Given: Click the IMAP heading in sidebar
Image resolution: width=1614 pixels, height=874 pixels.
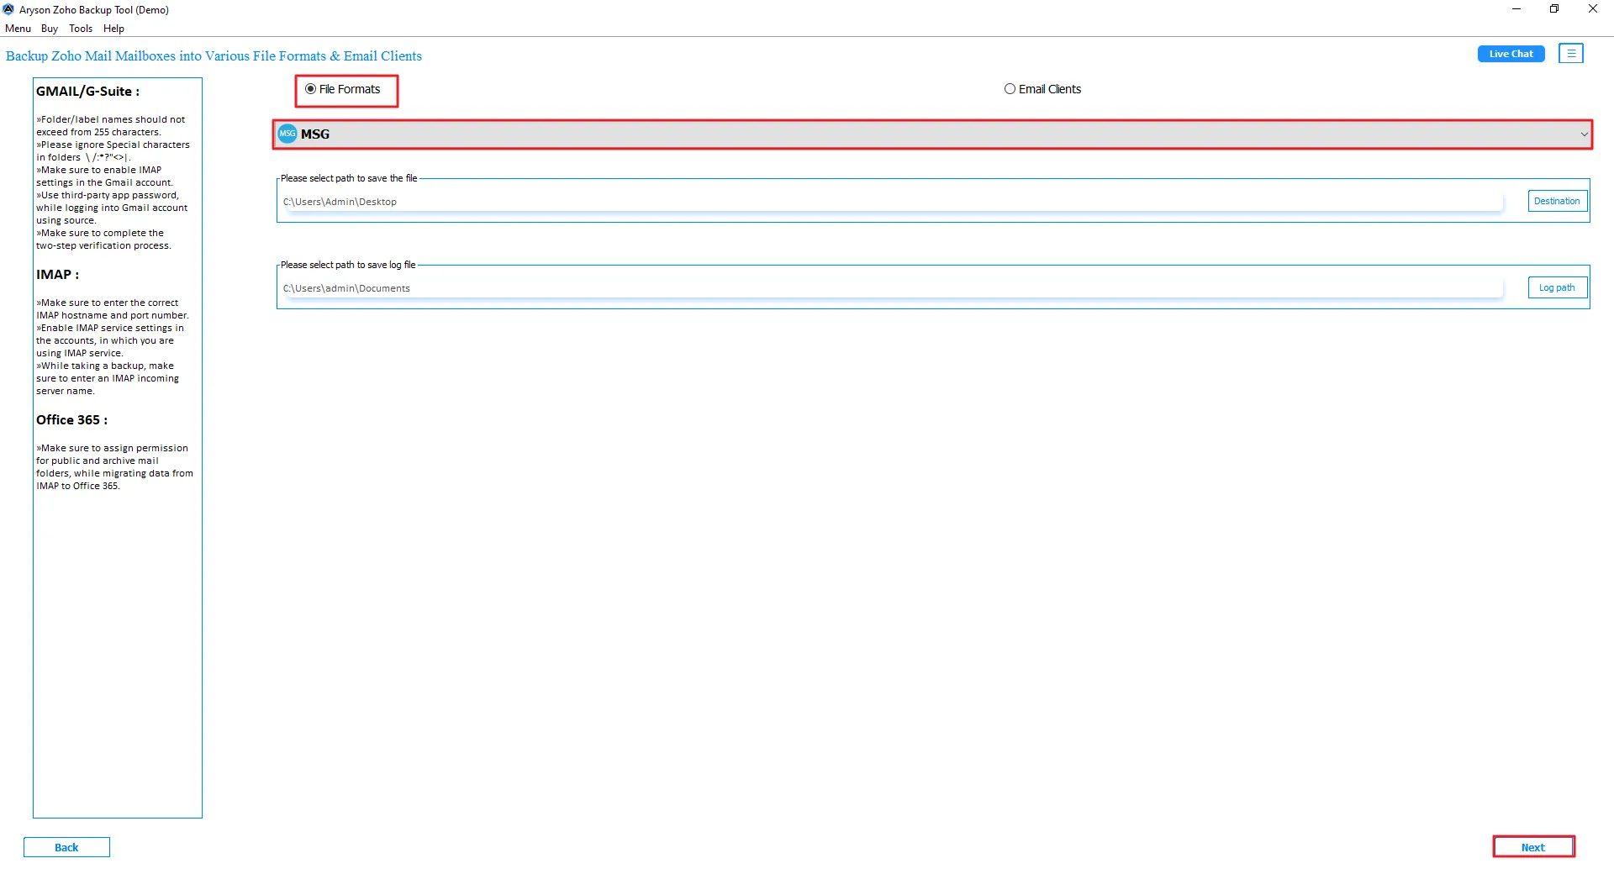Looking at the screenshot, I should 57,275.
